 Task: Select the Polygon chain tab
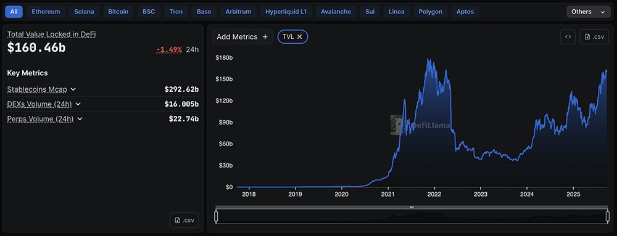(x=431, y=12)
